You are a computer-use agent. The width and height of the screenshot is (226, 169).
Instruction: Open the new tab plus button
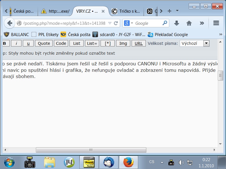click(x=169, y=11)
